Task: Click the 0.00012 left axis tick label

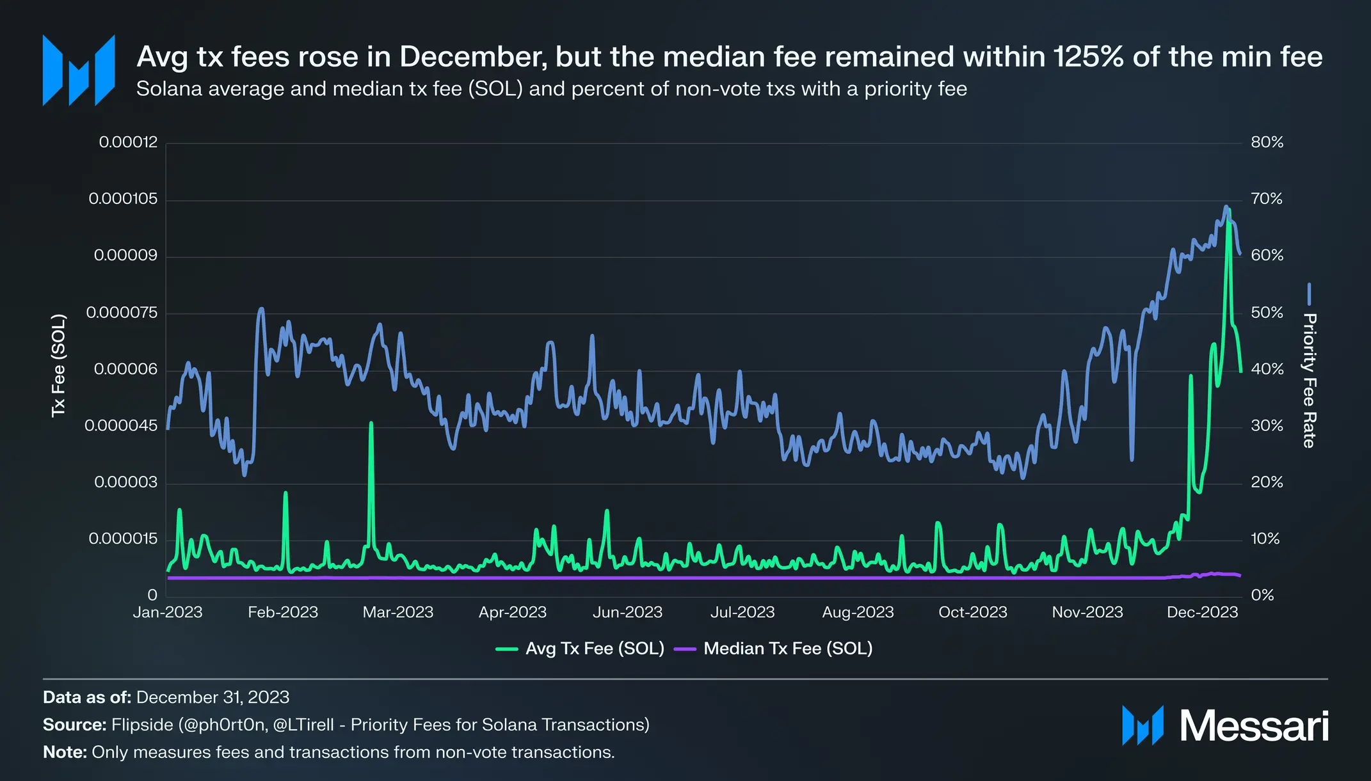Action: (x=128, y=142)
